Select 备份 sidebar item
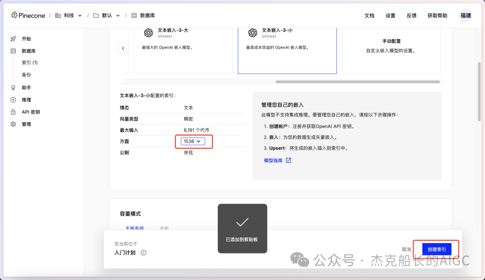The height and width of the screenshot is (280, 485). pyautogui.click(x=26, y=74)
